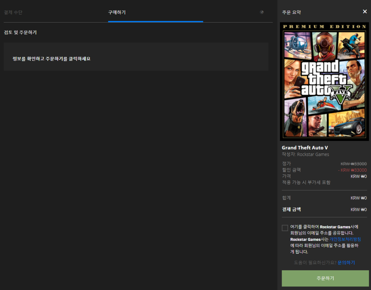Click the globe language icon
This screenshot has width=371, height=290.
262,12
